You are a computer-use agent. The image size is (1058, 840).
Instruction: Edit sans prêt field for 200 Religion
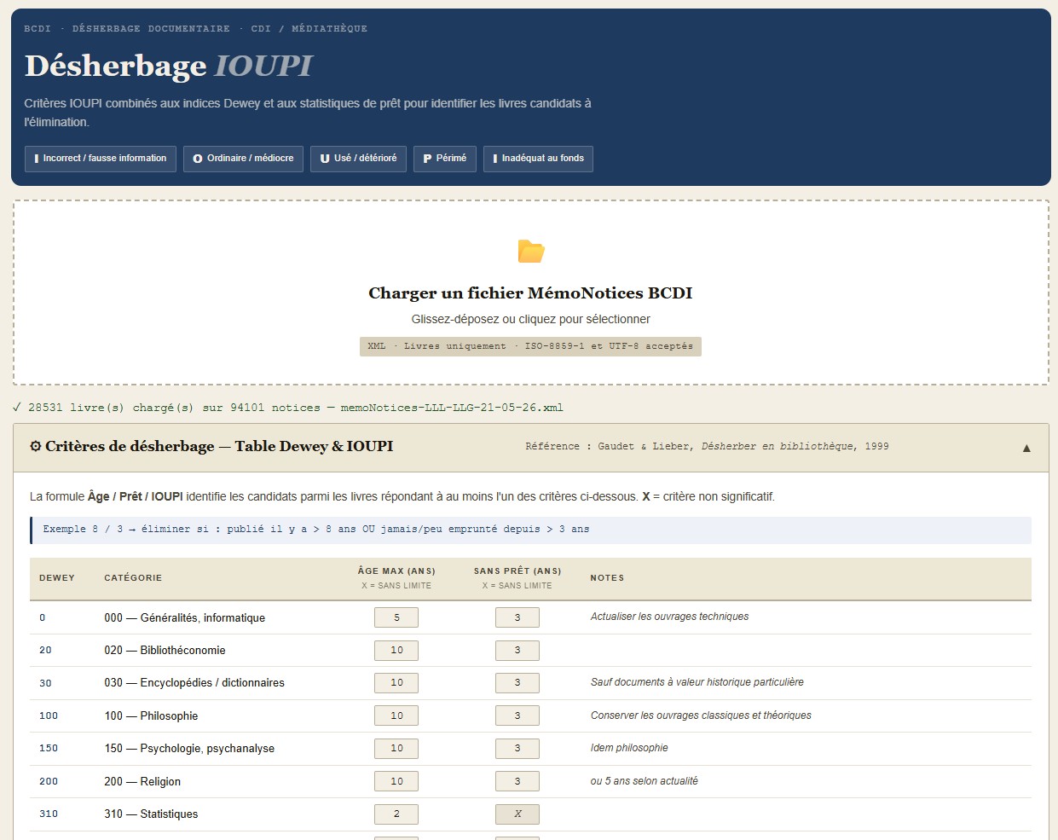517,781
